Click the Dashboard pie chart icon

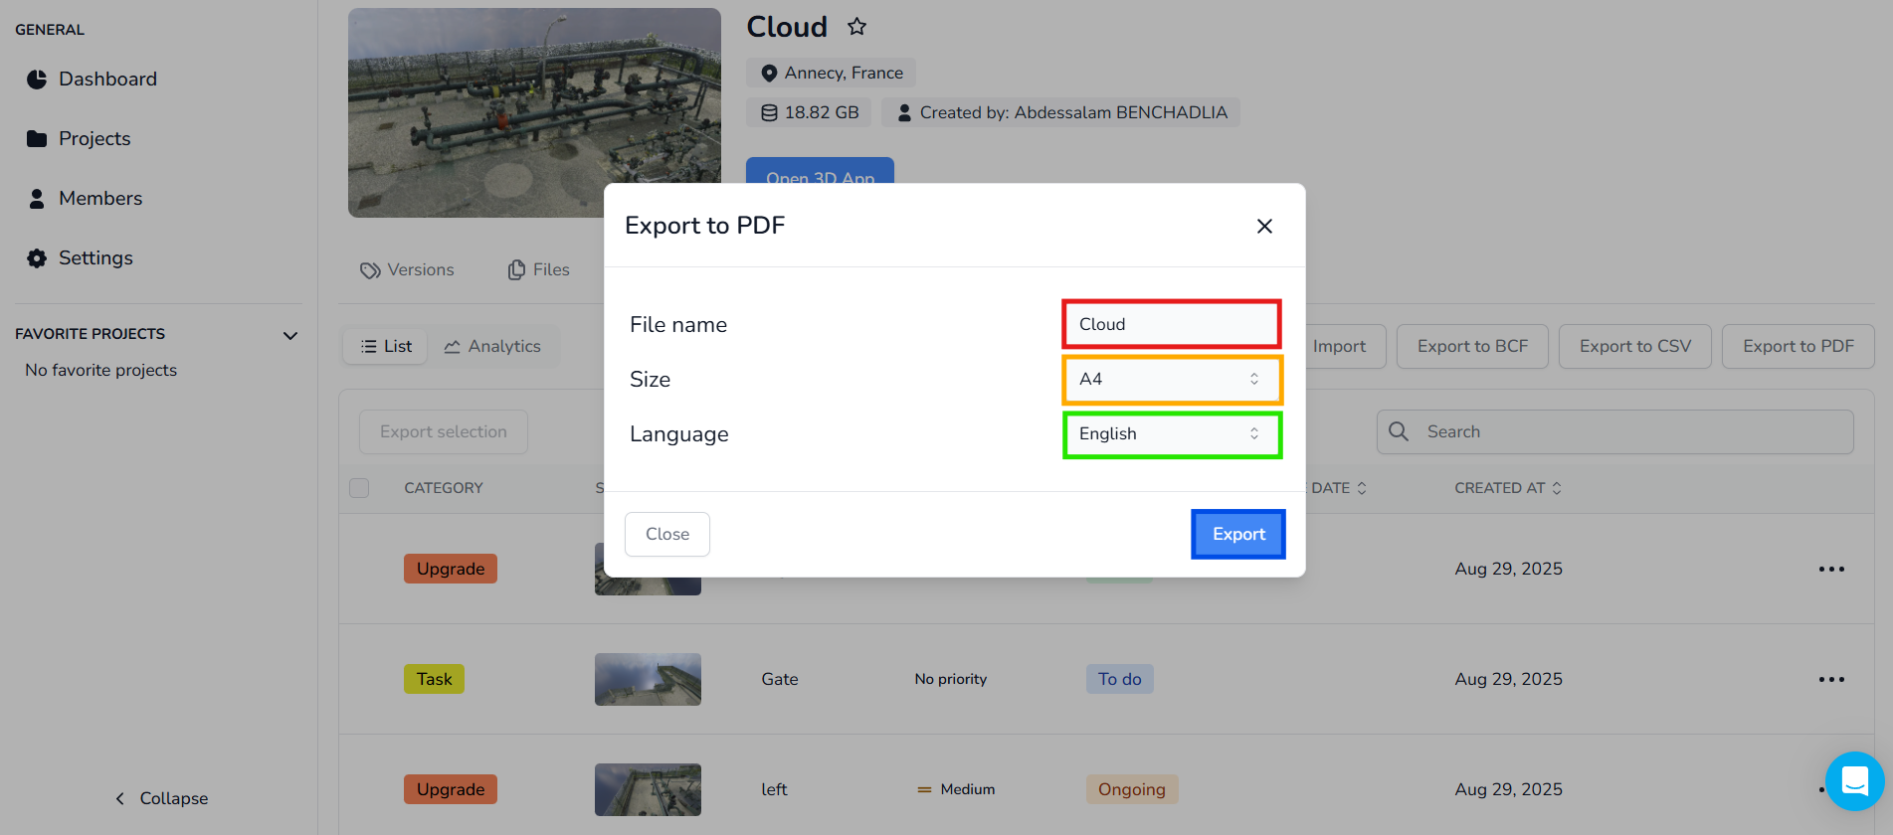pyautogui.click(x=37, y=80)
